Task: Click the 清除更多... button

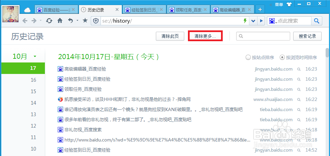Action: pos(205,36)
